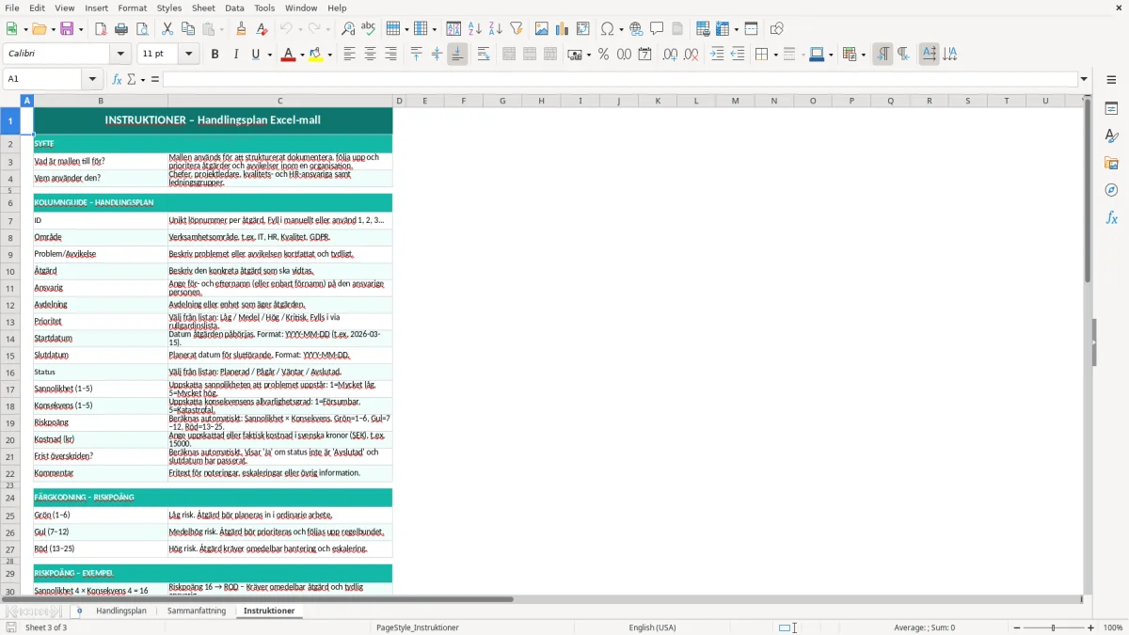This screenshot has width=1129, height=635.
Task: Toggle Align Bottom
Action: (457, 55)
